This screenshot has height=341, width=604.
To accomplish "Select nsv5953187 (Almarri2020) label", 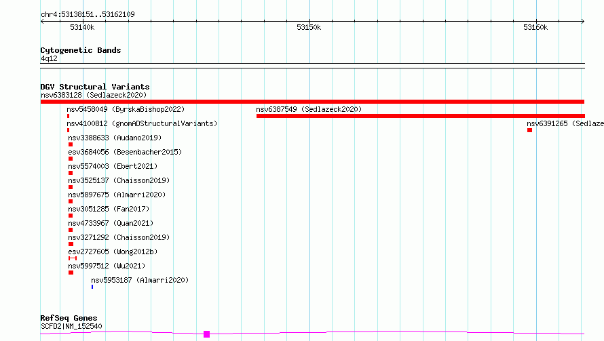I will coord(140,280).
